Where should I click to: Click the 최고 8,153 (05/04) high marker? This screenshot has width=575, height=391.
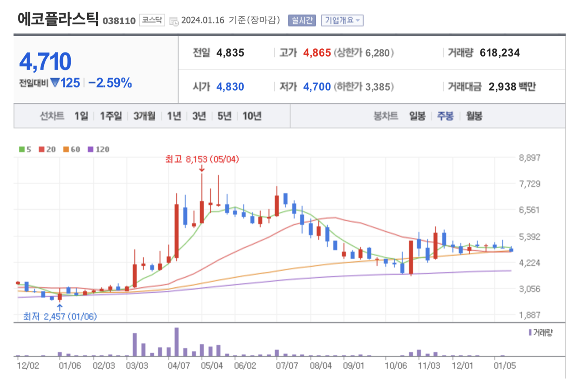(202, 159)
